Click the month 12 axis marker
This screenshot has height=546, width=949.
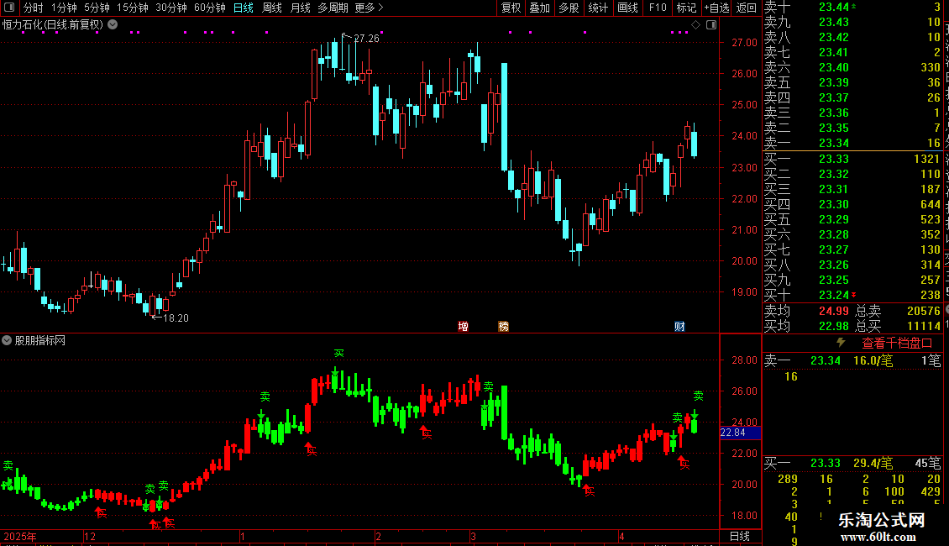tap(90, 536)
